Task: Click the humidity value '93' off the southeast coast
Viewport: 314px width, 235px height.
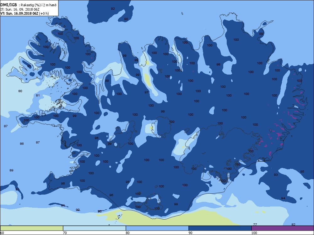Action: click(276, 175)
